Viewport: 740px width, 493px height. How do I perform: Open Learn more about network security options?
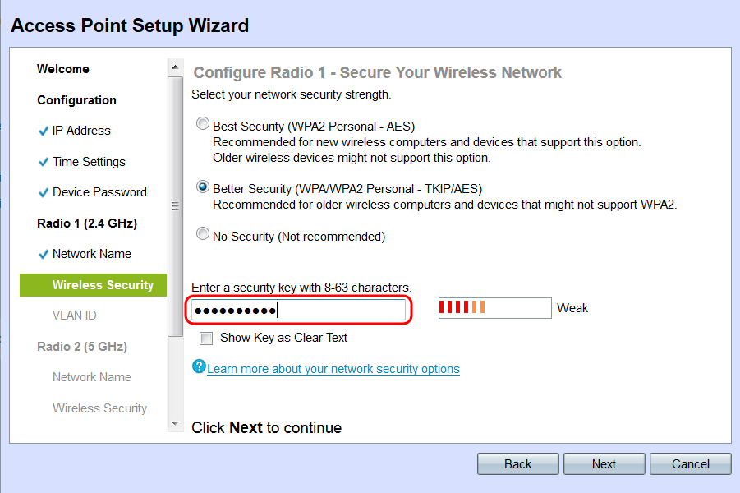tap(333, 369)
